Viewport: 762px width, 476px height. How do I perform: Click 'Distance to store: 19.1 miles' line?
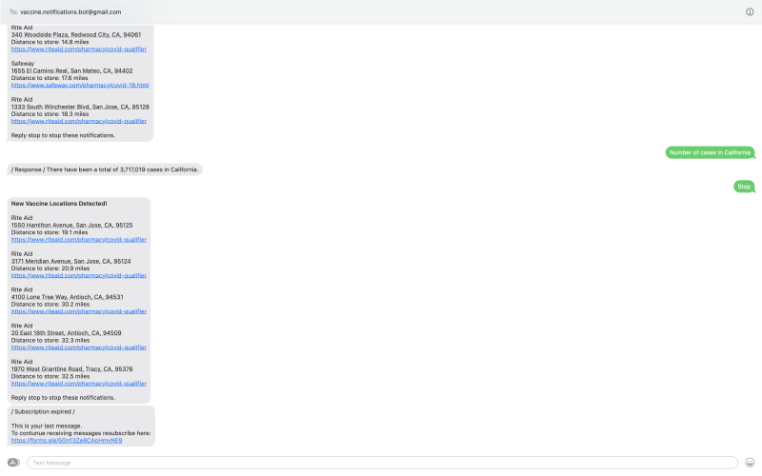coord(50,232)
